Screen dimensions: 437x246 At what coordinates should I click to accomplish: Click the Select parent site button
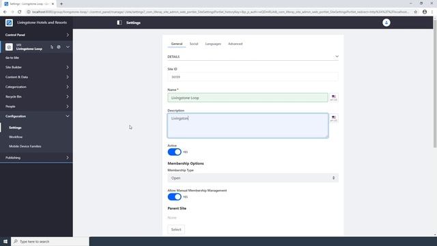pyautogui.click(x=176, y=230)
